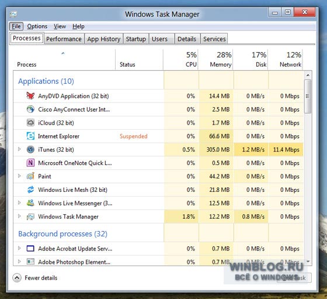Open the View menu

pos(60,26)
